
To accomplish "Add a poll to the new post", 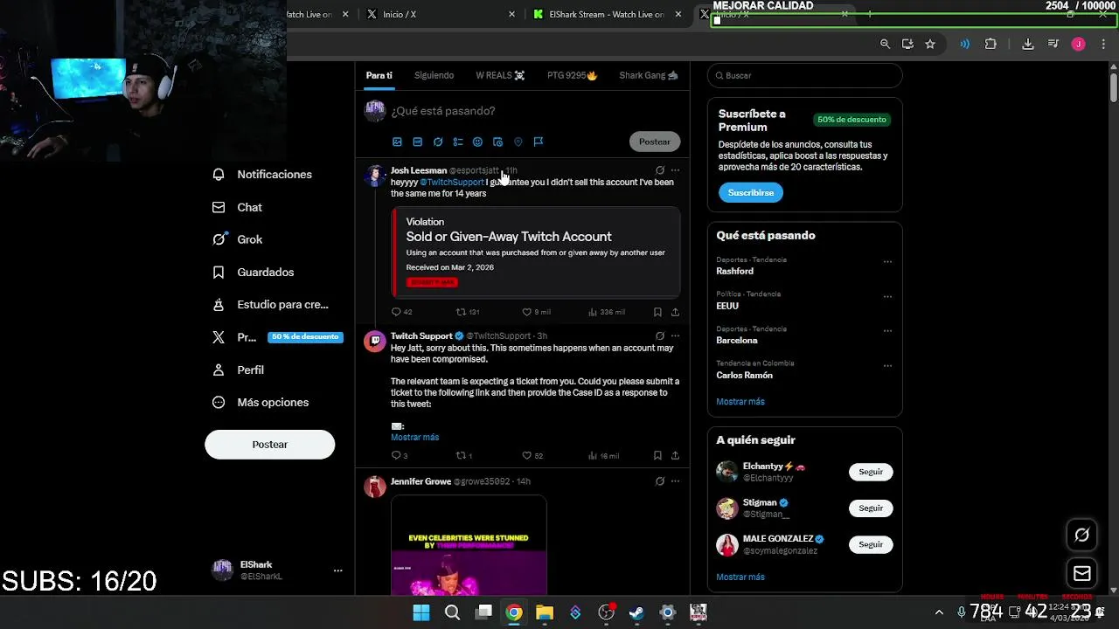I will click(458, 142).
